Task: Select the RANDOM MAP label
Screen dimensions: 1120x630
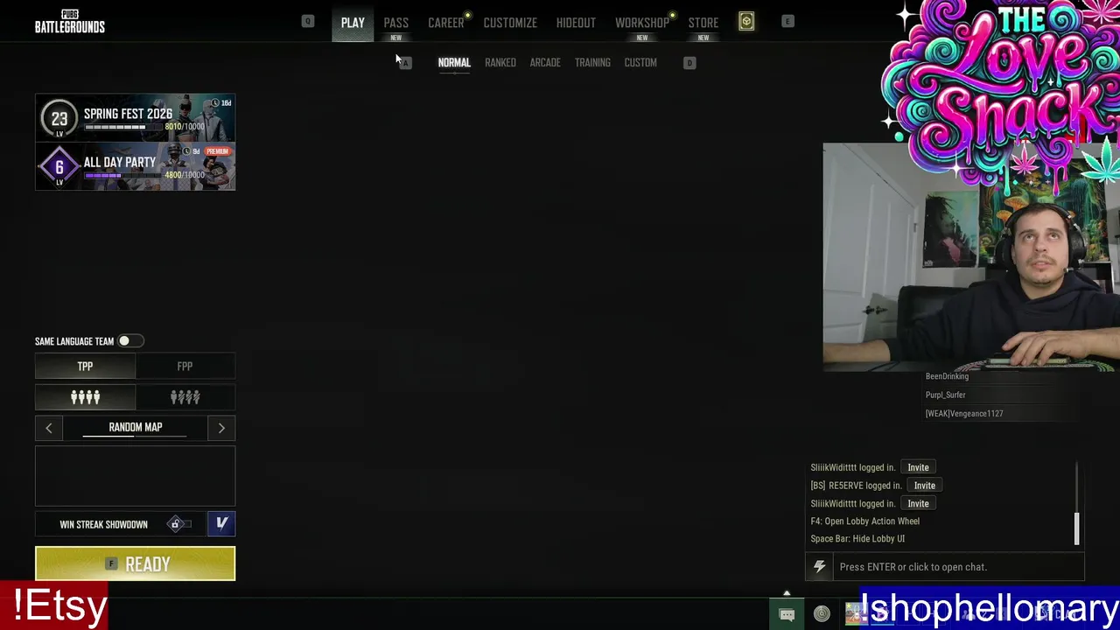Action: point(136,427)
